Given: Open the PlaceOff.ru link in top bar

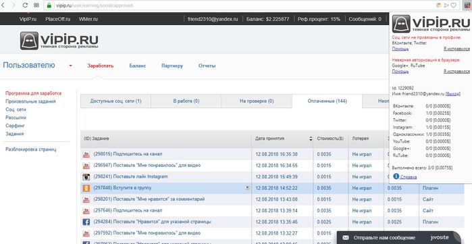Looking at the screenshot, I should [58, 19].
